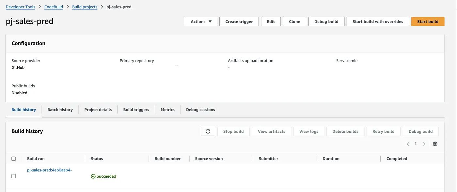This screenshot has height=192, width=457.
Task: Click the View artifacts button
Action: point(272,131)
